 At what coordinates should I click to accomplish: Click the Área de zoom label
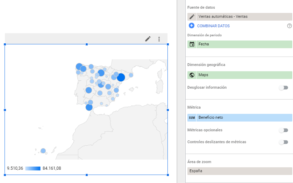coord(199,162)
